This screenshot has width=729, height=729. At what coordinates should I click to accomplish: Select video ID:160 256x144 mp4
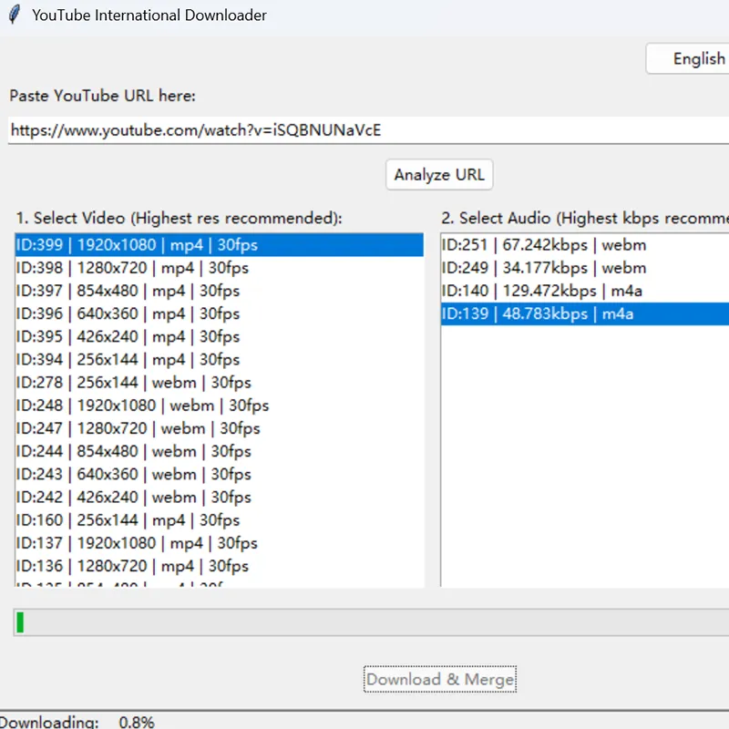click(x=220, y=520)
